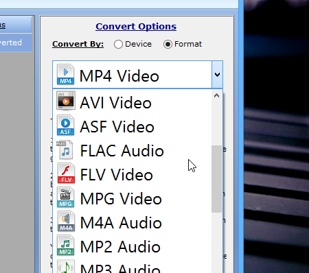The width and height of the screenshot is (309, 273).
Task: Click the MPG Video clapperboard icon
Action: [65, 198]
